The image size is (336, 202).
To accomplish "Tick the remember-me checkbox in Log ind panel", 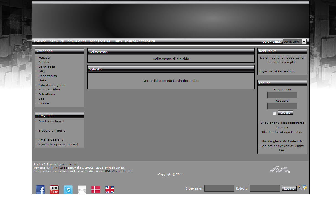I will point(274,113).
